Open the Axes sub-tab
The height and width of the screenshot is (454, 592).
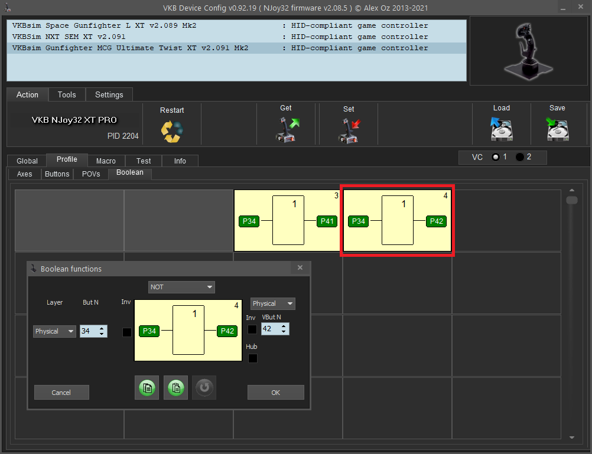pyautogui.click(x=25, y=174)
